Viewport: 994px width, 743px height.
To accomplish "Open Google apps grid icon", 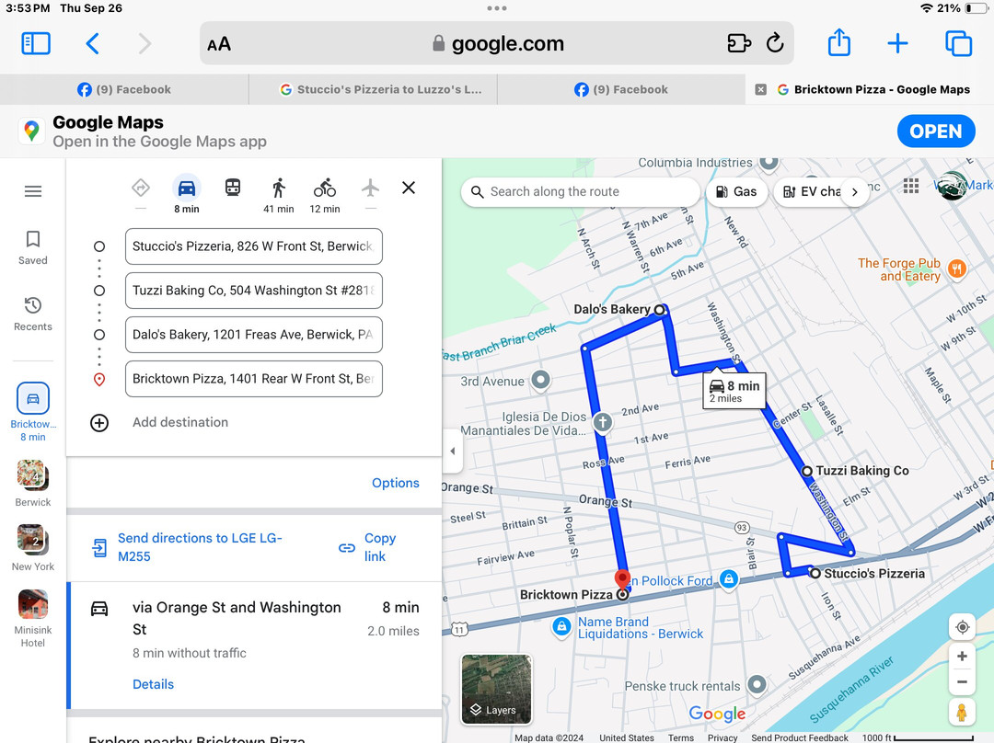I will (x=911, y=187).
